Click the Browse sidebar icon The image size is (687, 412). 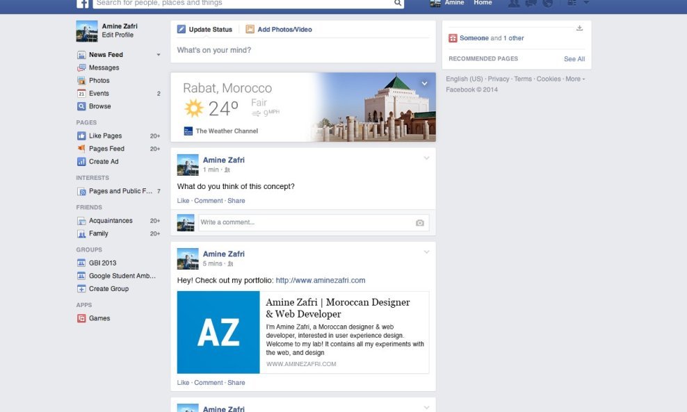point(81,106)
